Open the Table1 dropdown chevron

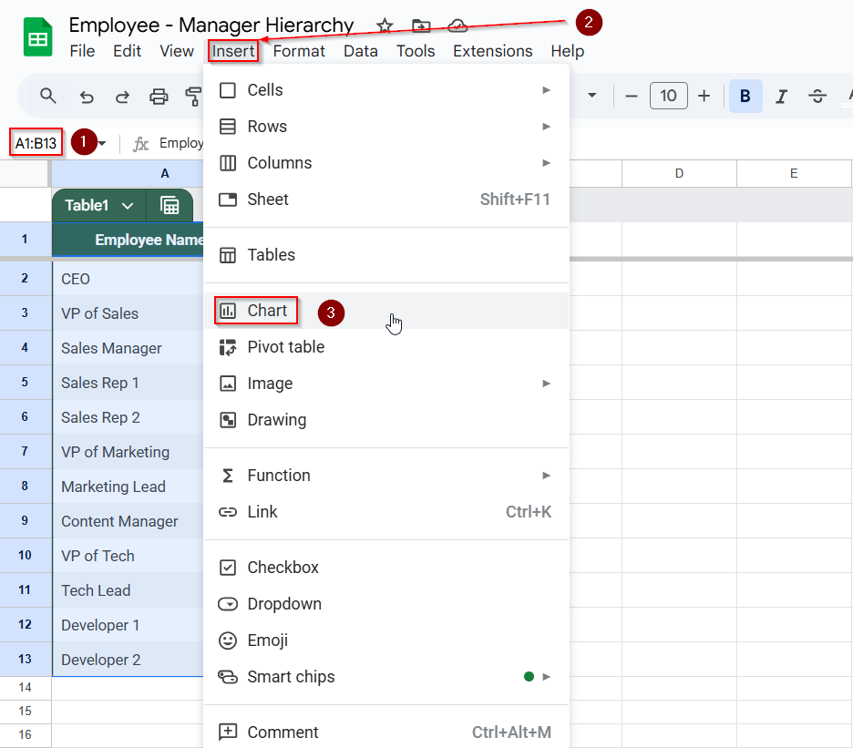[128, 206]
